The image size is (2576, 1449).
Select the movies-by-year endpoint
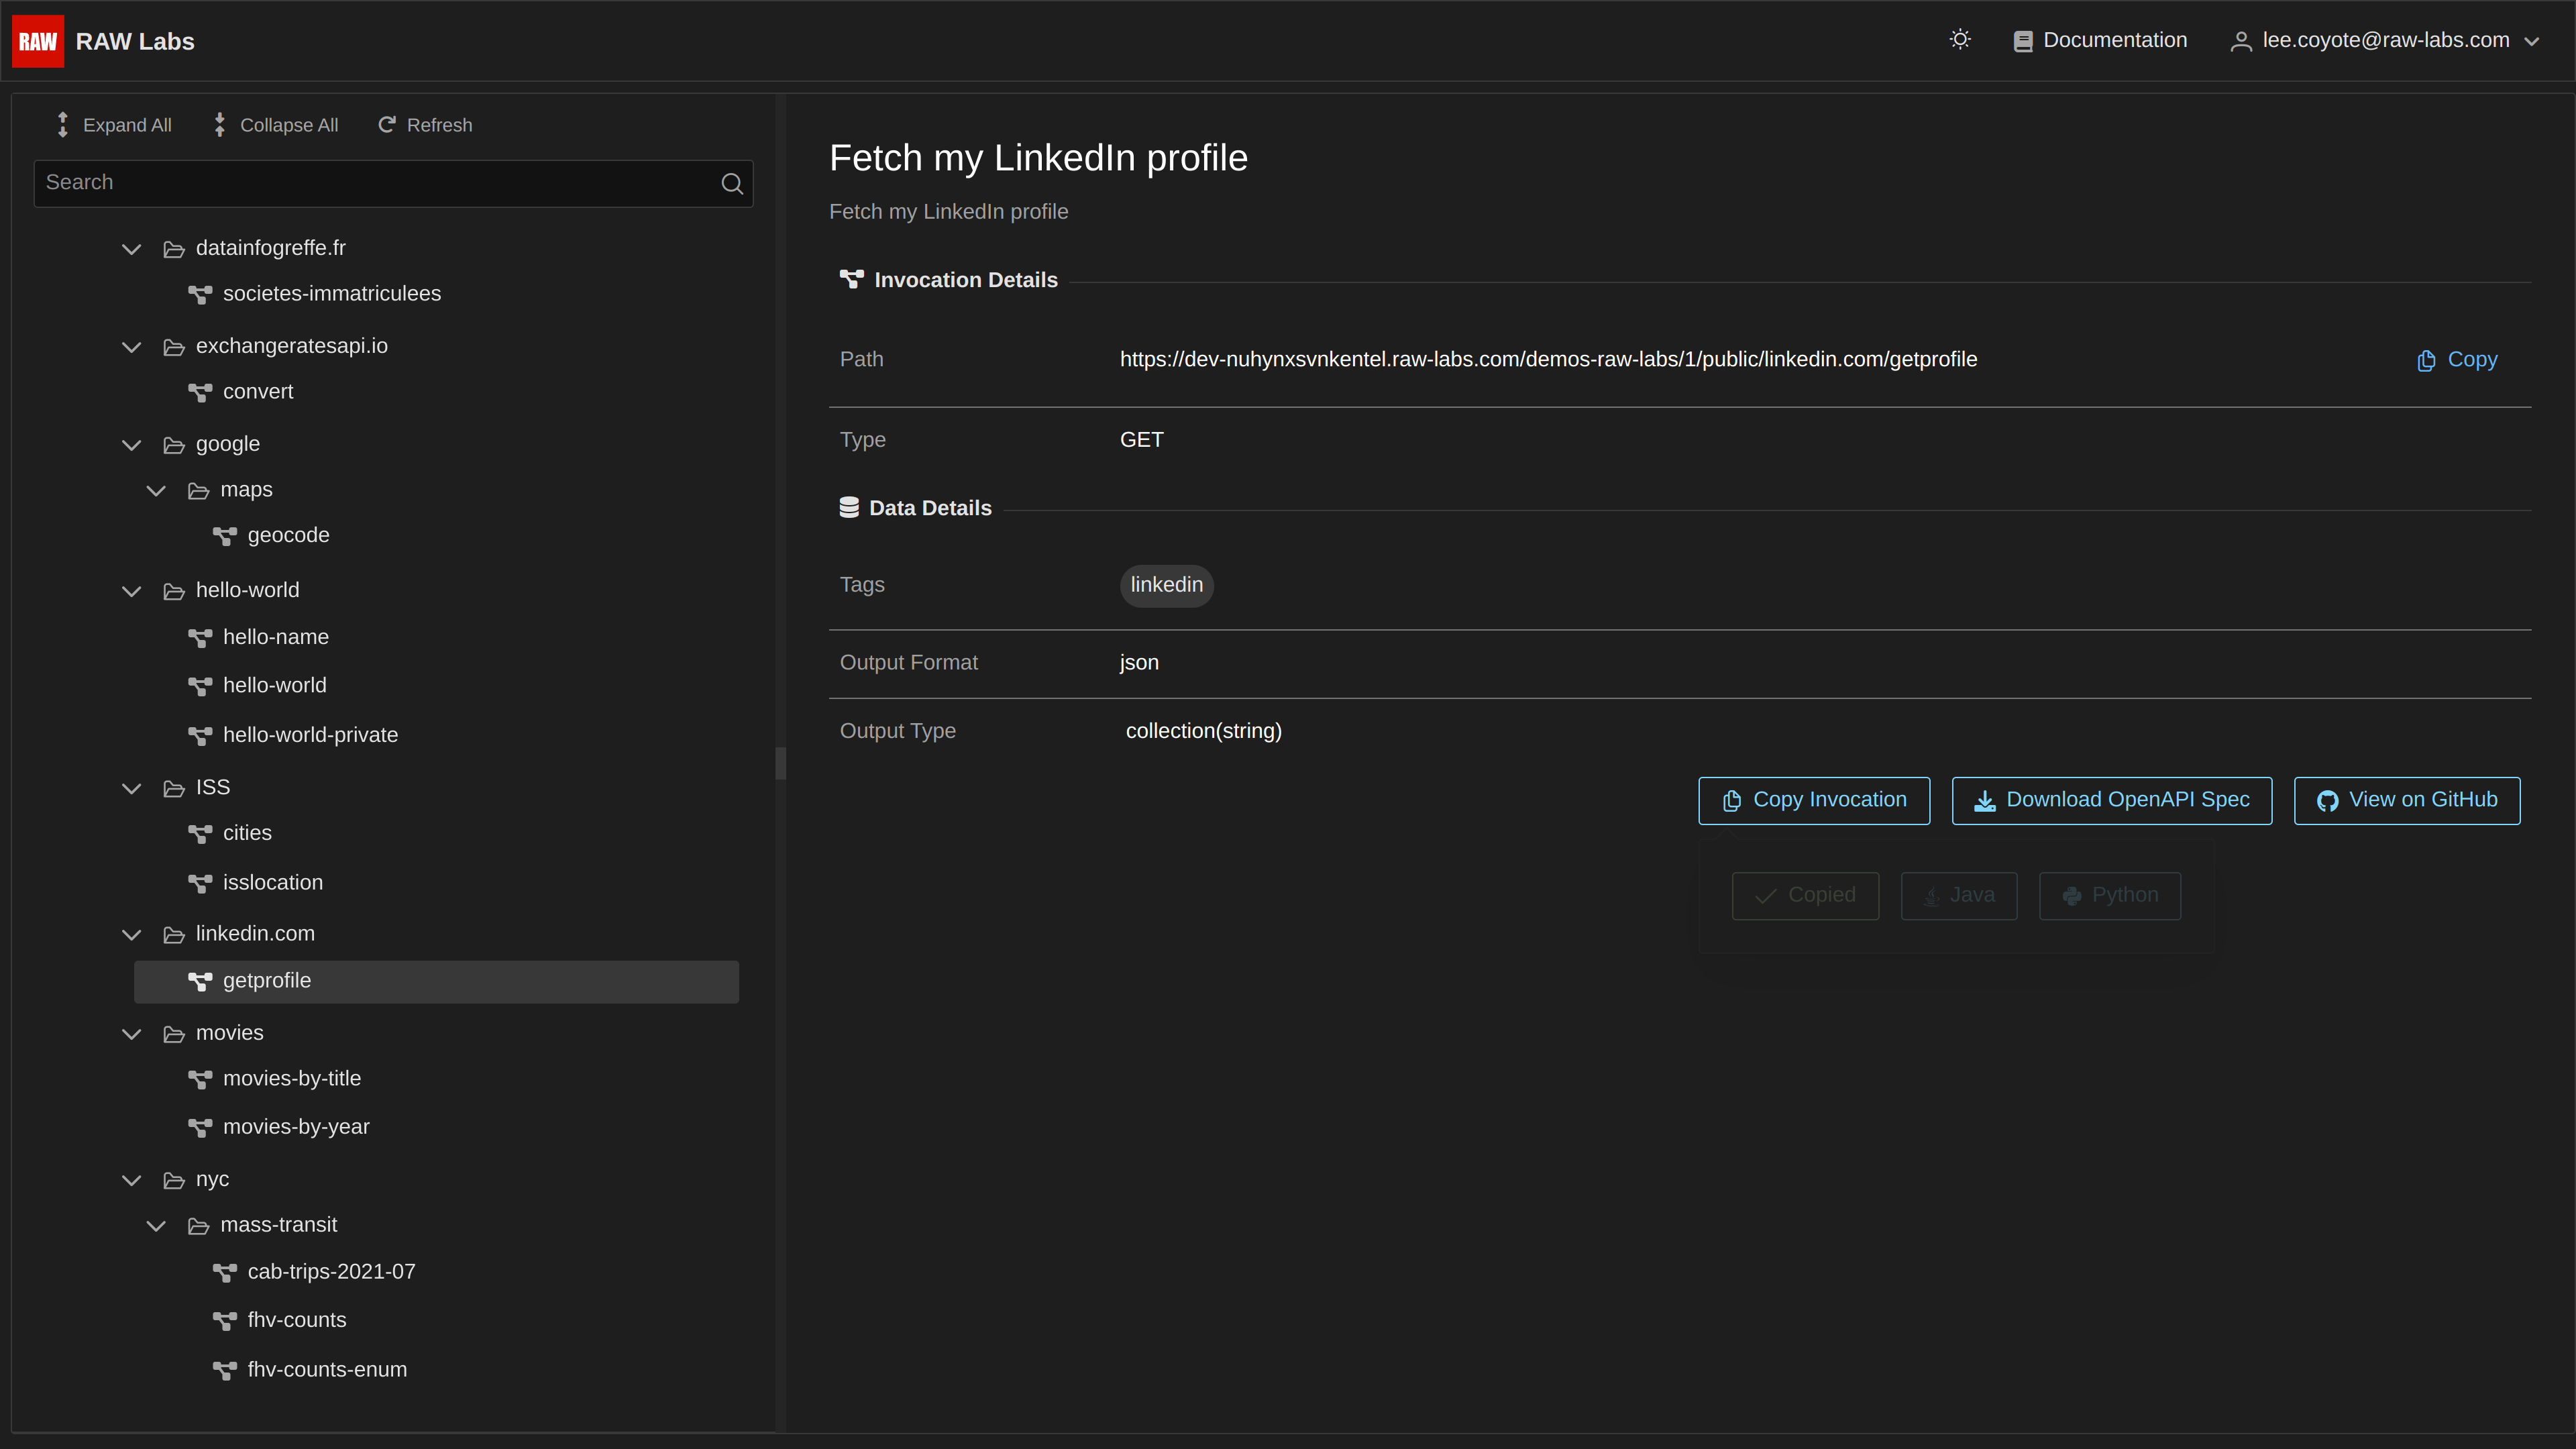[296, 1127]
